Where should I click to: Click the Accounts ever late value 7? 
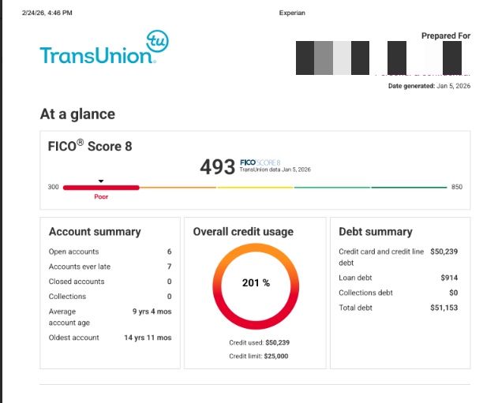tap(170, 267)
